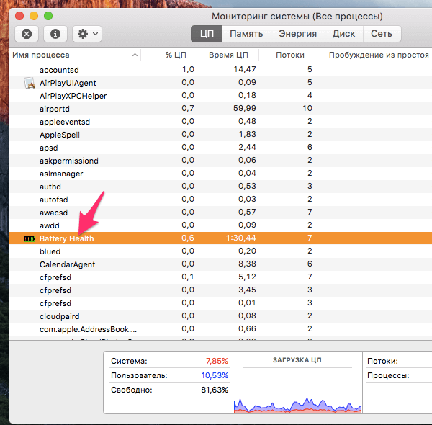Zoom window with the green button

[x=48, y=16]
